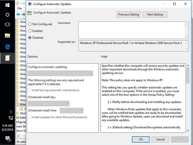Click the network status tray icon
The height and width of the screenshot is (145, 193).
tap(11, 118)
